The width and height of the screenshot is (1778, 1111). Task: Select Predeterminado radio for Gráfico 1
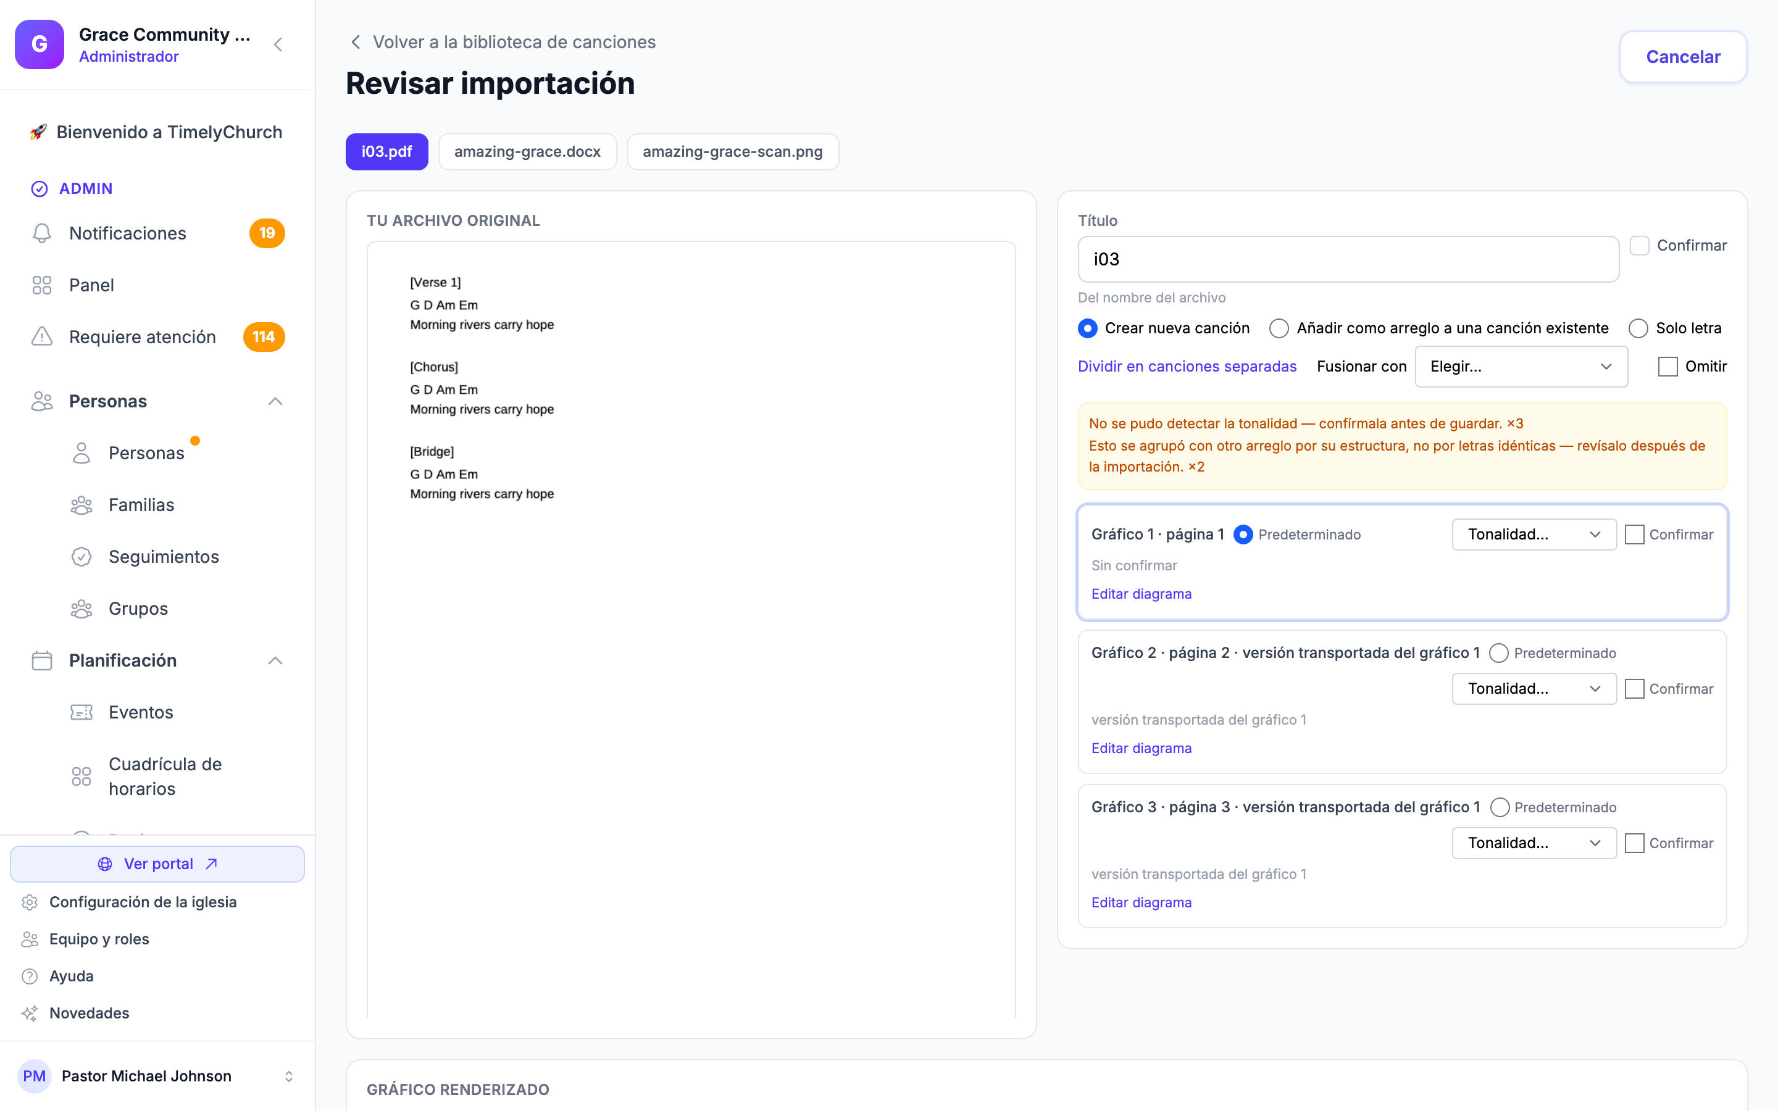(1243, 535)
